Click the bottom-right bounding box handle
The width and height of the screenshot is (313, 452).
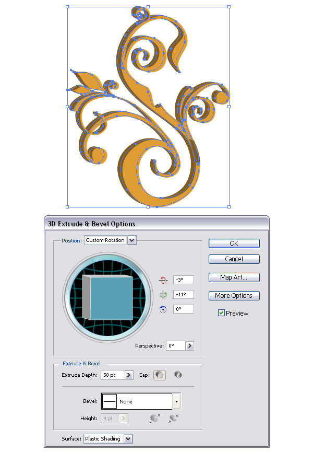click(229, 207)
